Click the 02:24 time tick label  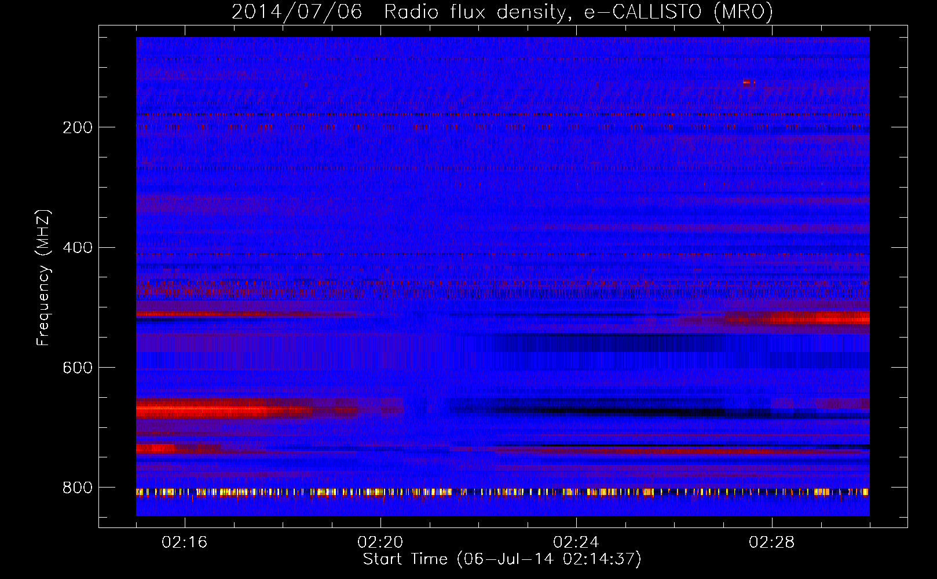click(x=576, y=543)
